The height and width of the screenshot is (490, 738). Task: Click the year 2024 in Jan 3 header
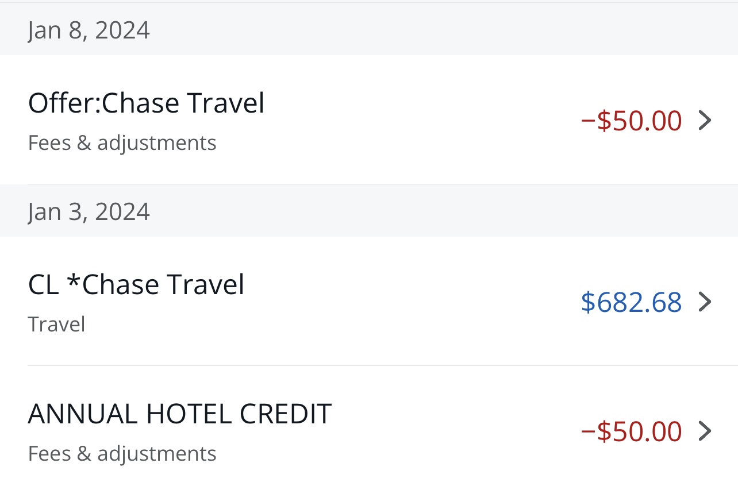pyautogui.click(x=122, y=212)
